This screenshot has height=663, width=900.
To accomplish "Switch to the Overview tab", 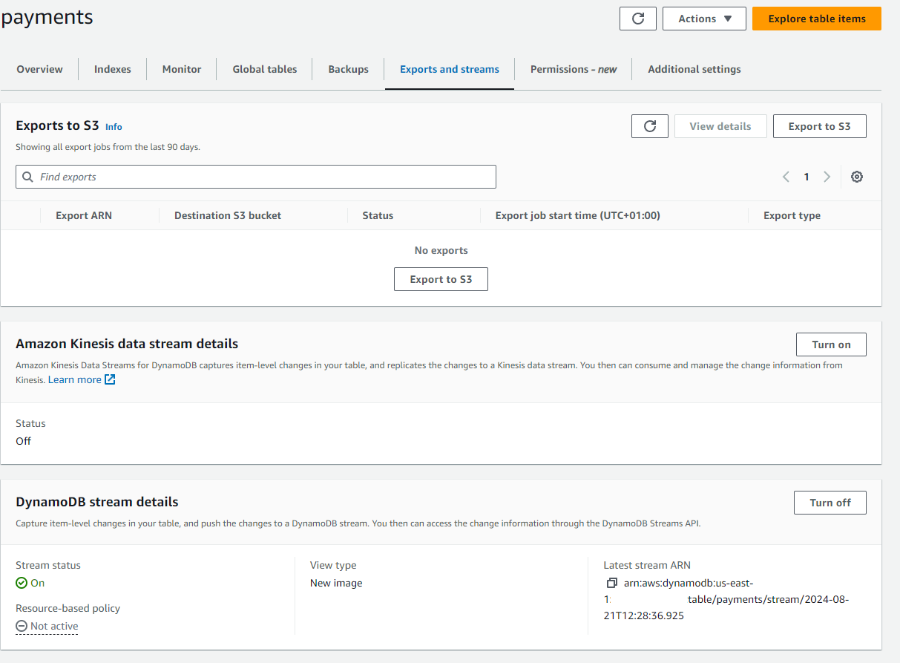I will 40,69.
